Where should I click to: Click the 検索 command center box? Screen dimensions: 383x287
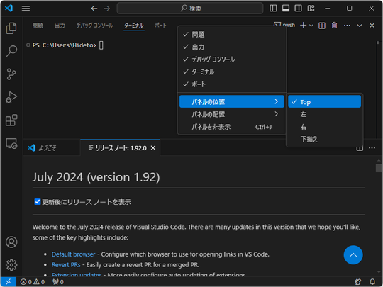(x=190, y=9)
